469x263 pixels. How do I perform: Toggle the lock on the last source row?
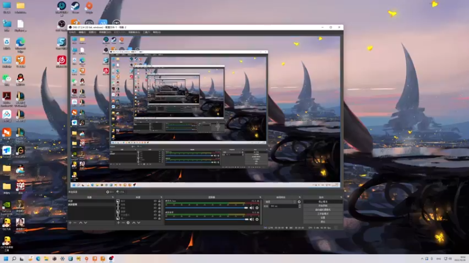159,218
